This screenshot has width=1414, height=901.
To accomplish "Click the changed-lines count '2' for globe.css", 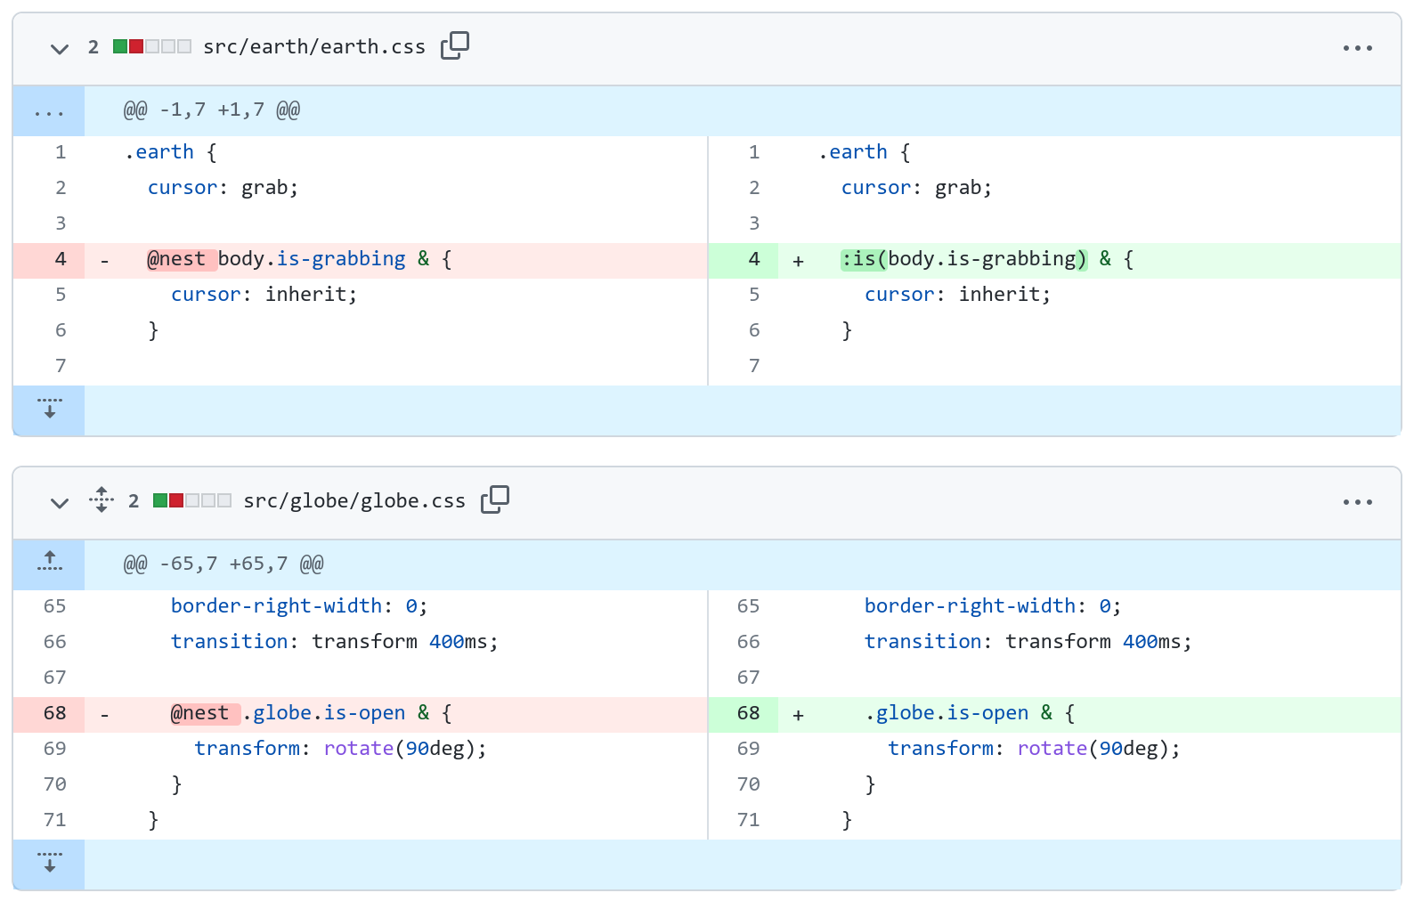I will (134, 501).
